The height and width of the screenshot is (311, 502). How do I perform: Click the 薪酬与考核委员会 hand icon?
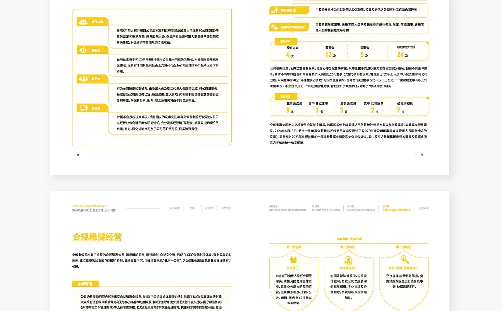pyautogui.click(x=275, y=26)
